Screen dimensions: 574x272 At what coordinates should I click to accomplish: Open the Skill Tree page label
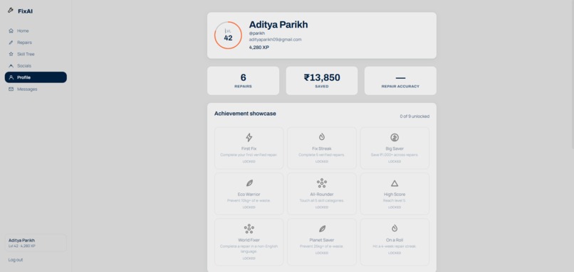[26, 55]
